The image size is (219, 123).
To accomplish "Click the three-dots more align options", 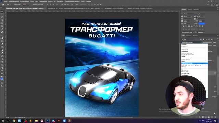I will 77,5.
